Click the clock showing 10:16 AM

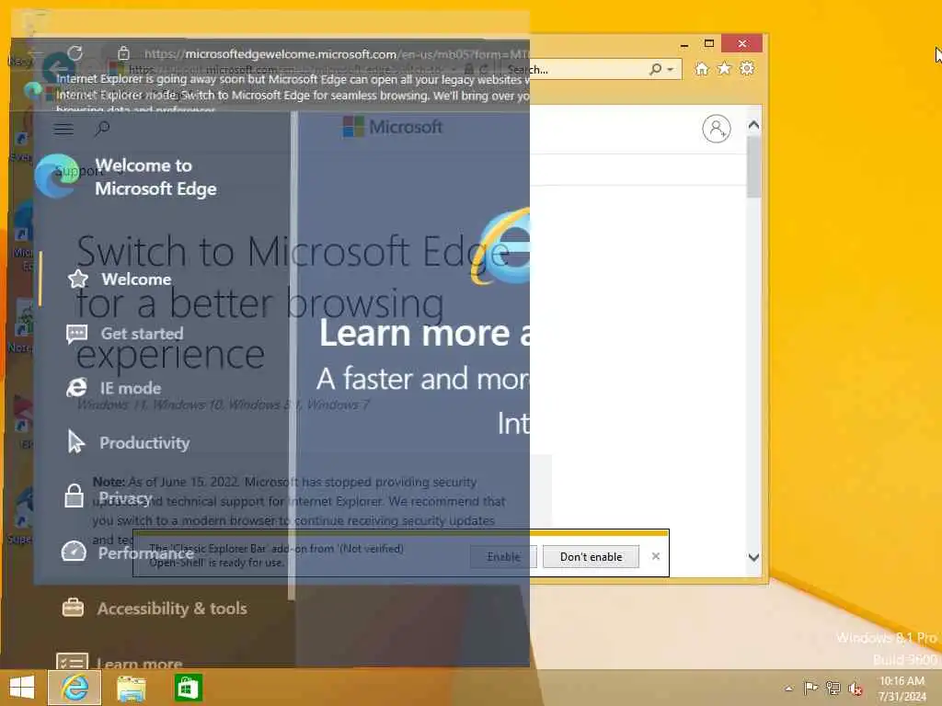coord(902,681)
